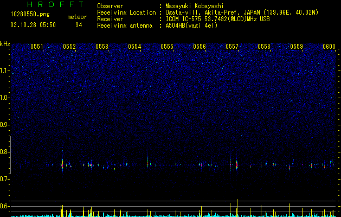The image size is (341, 217).
Task: Click the kHz axis unit label
Action: point(5,44)
